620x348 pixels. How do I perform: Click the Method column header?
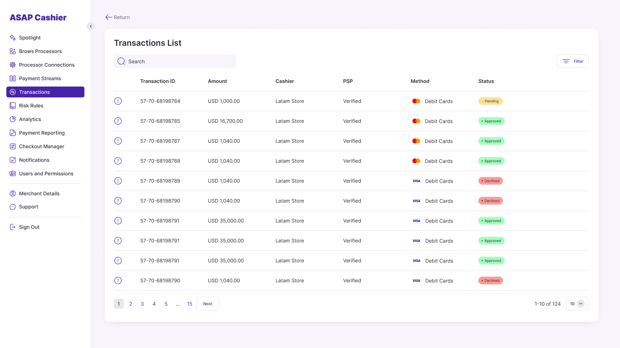[x=420, y=81]
